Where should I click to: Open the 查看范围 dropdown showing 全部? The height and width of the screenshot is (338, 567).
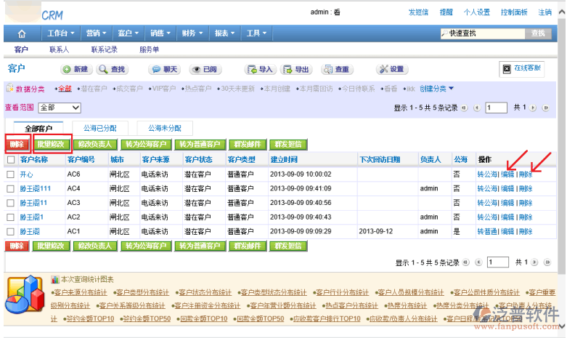57,108
